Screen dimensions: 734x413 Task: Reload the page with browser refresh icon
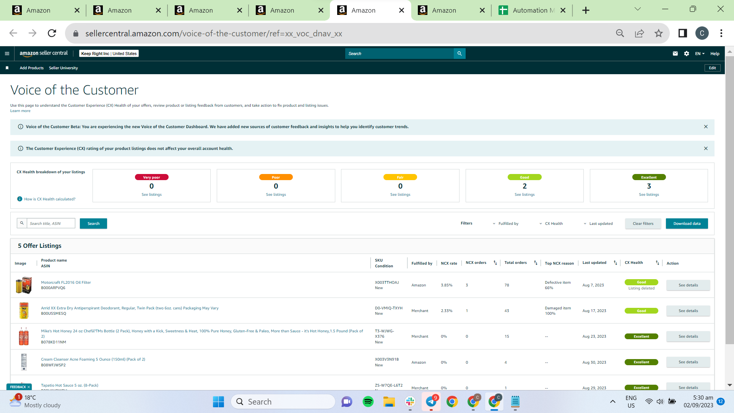52,33
